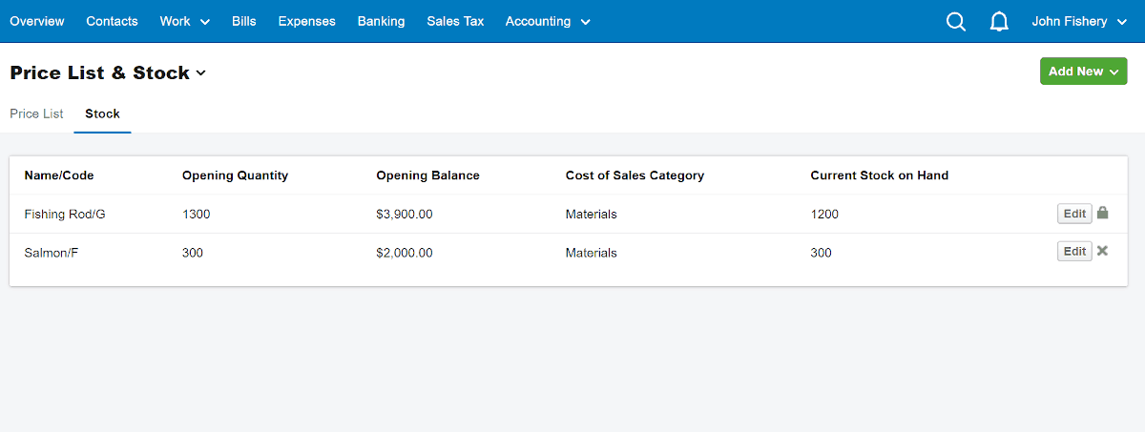1145x432 pixels.
Task: Open the Contacts section
Action: [112, 21]
